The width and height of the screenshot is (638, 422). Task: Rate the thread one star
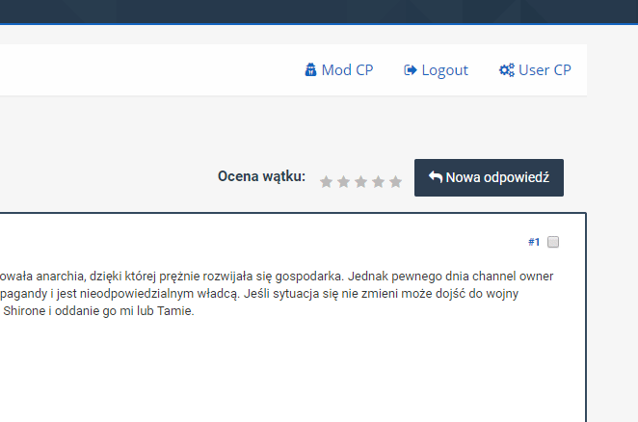(326, 181)
